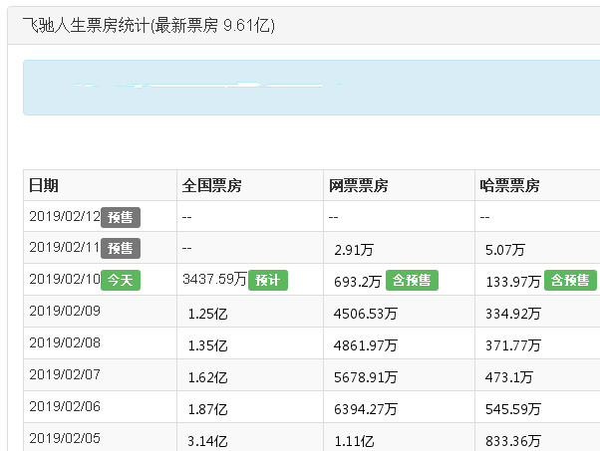Image resolution: width=600 pixels, height=451 pixels.
Task: Click the green 预计 badge
Action: pos(268,280)
